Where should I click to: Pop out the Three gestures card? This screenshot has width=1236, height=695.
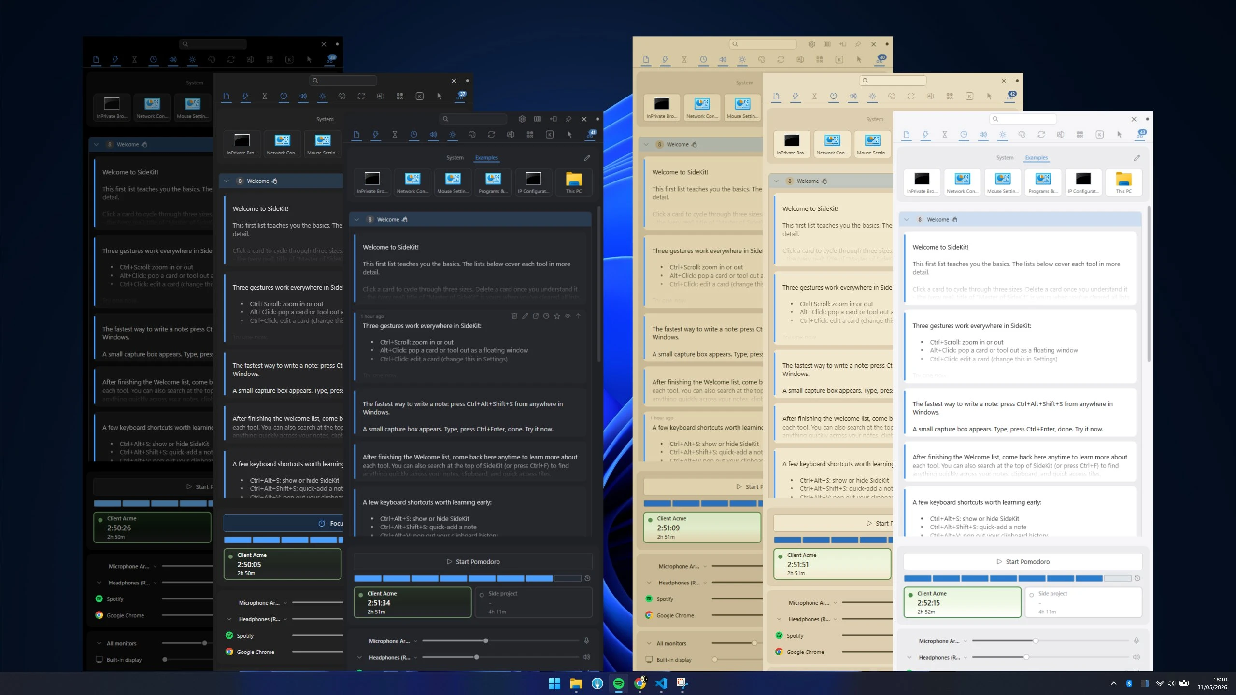[x=536, y=316]
